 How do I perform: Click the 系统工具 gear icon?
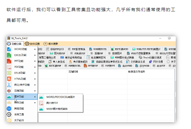pyautogui.click(x=9, y=114)
